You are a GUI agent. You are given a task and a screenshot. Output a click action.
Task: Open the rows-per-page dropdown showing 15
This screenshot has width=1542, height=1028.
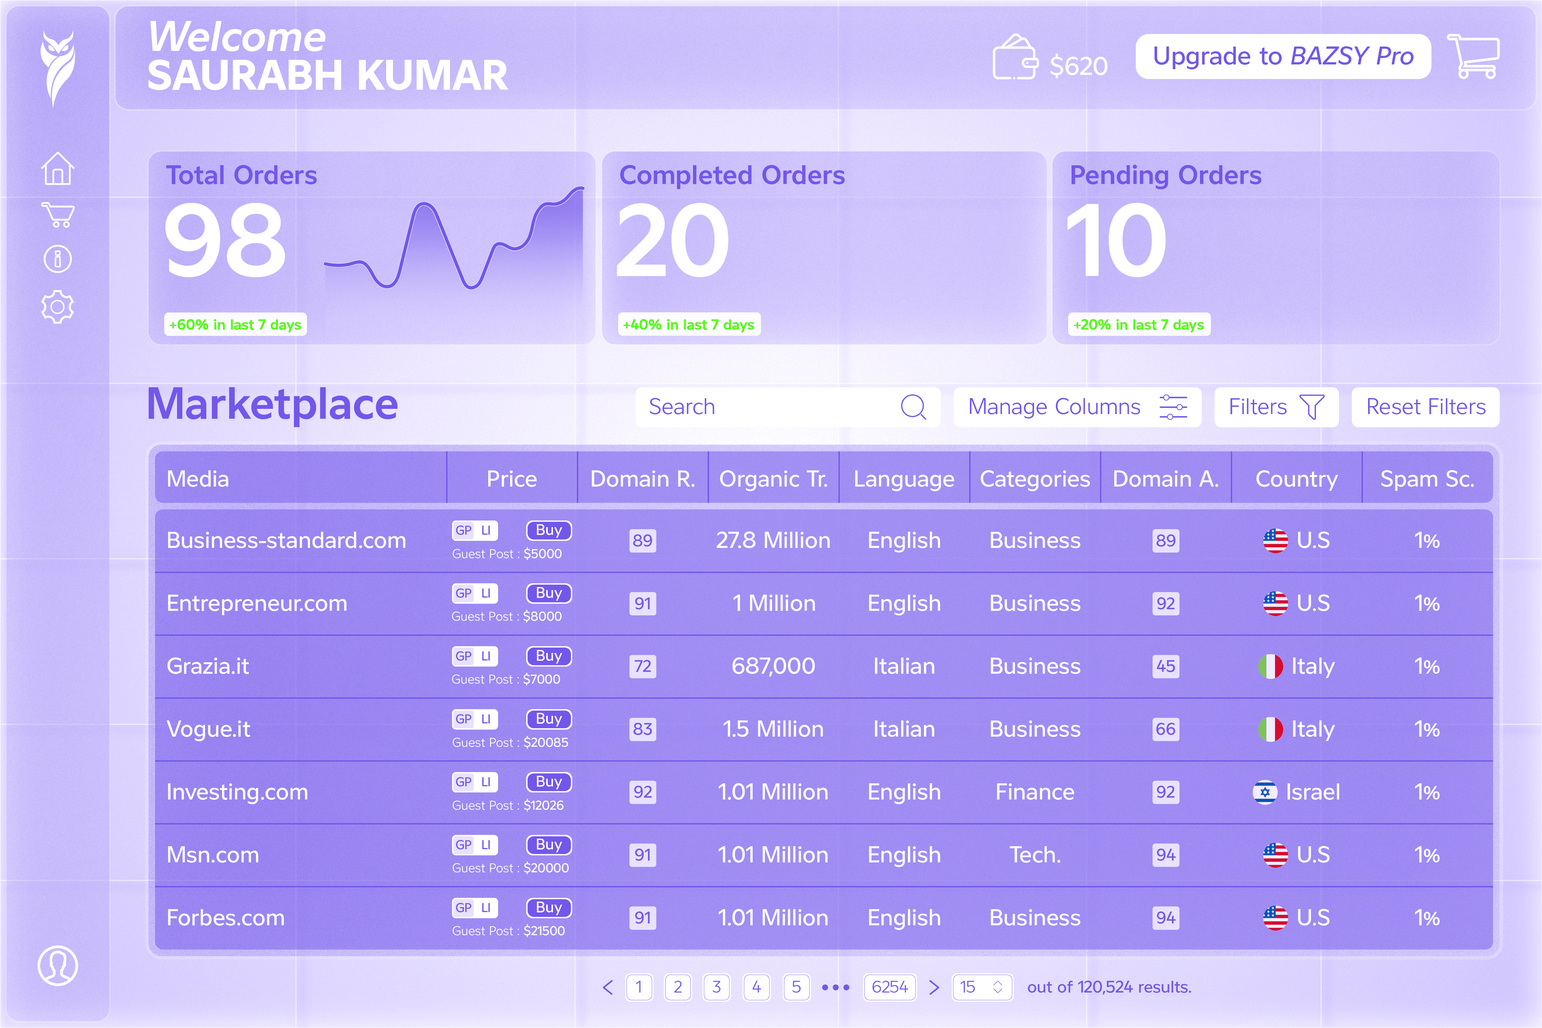[982, 987]
